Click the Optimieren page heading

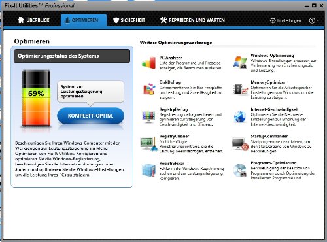click(x=32, y=41)
